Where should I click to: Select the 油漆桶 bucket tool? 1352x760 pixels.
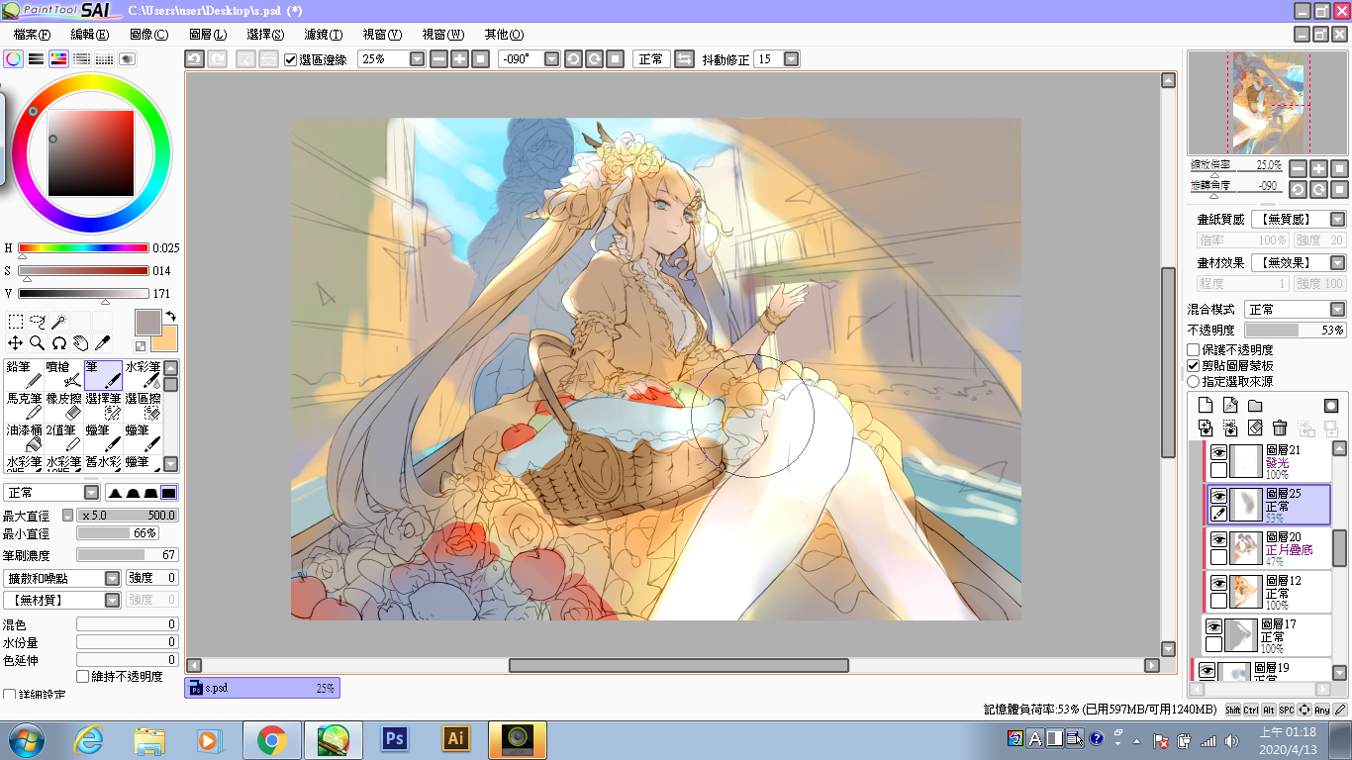[24, 437]
